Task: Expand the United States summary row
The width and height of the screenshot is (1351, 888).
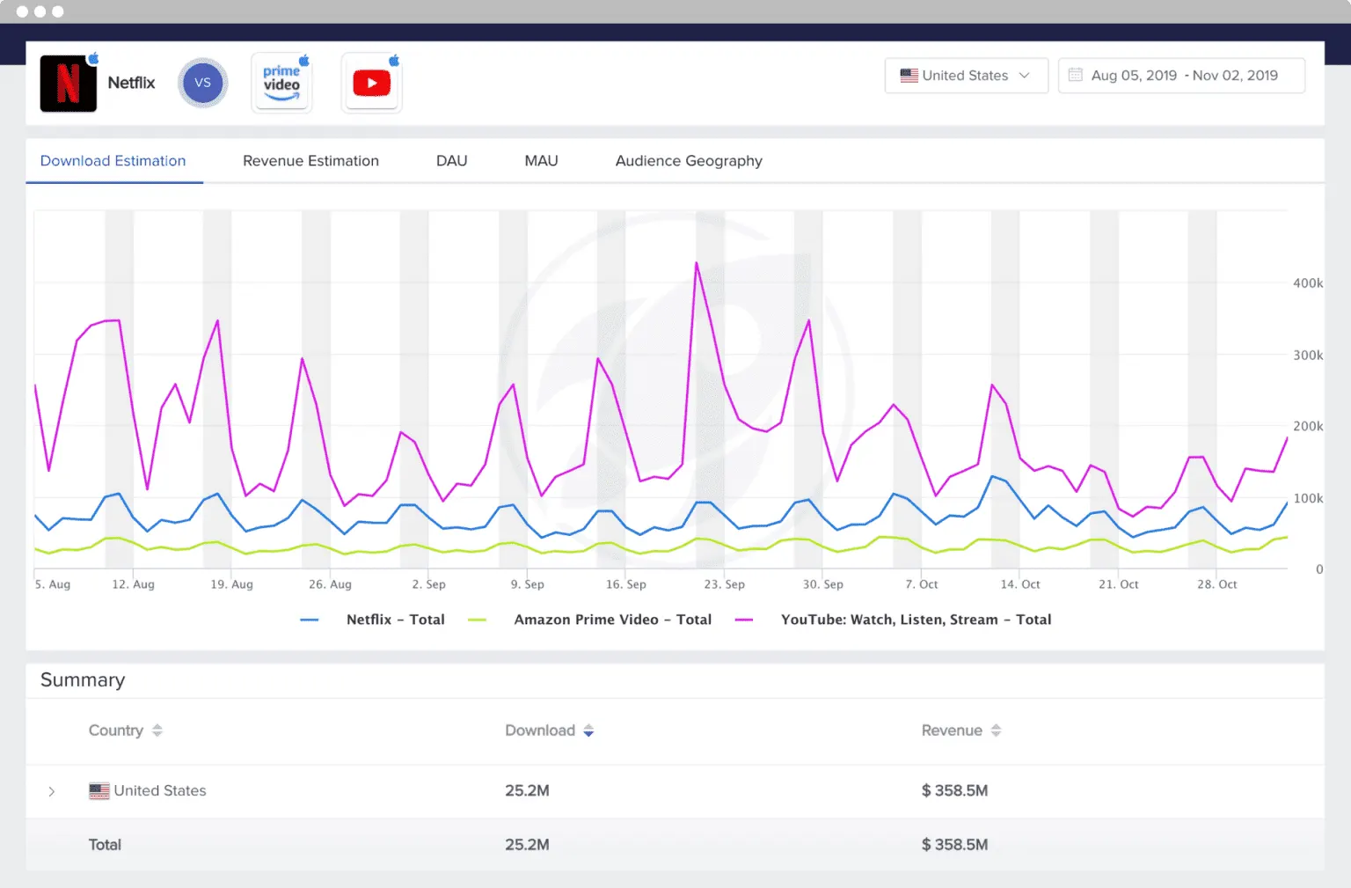Action: (52, 791)
